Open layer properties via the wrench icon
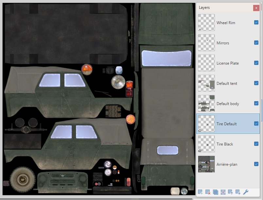 pos(246,192)
